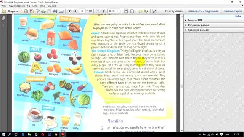Open the page thumbnails side panel icon
Image resolution: width=244 pixels, height=137 pixels.
coord(3,18)
